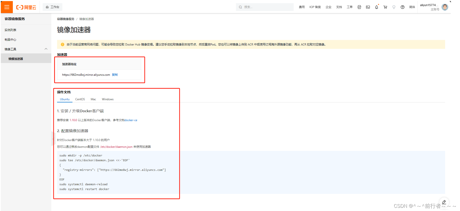Open the 支持 menu

pyautogui.click(x=339, y=7)
